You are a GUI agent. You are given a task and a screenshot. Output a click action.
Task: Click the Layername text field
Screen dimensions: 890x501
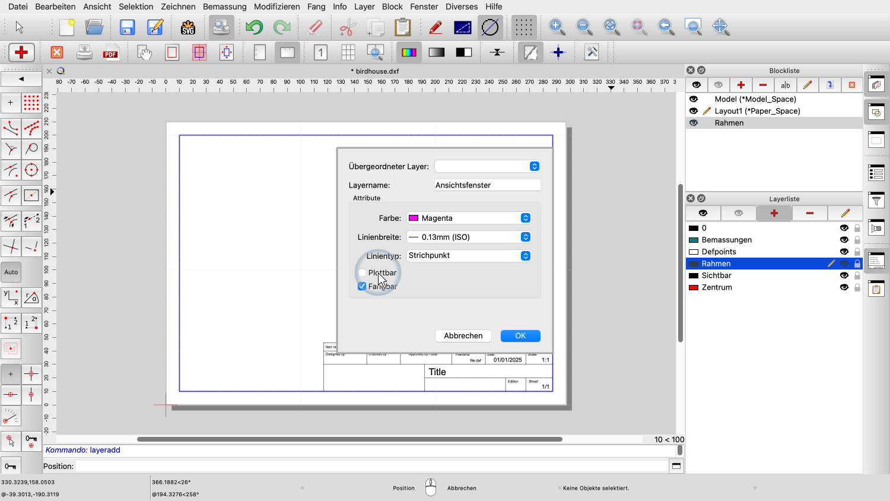click(487, 185)
